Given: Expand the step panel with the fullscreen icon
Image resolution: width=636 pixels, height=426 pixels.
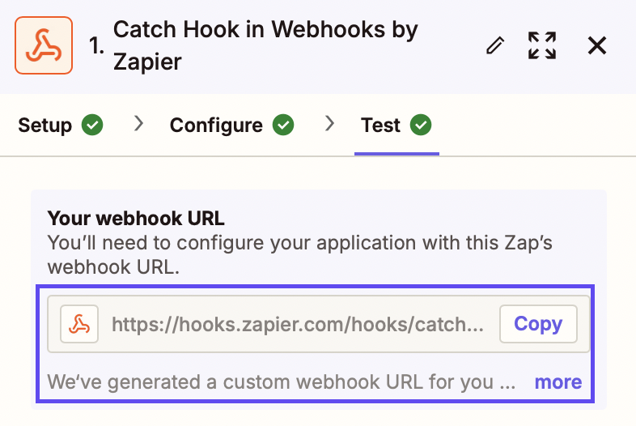Looking at the screenshot, I should click(542, 45).
